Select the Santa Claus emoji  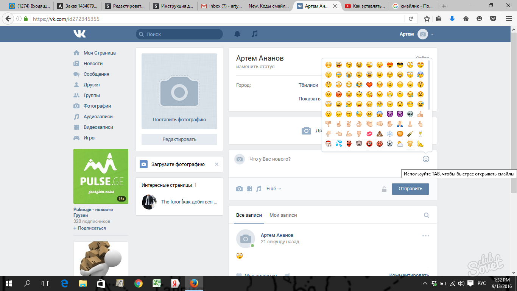(x=328, y=144)
